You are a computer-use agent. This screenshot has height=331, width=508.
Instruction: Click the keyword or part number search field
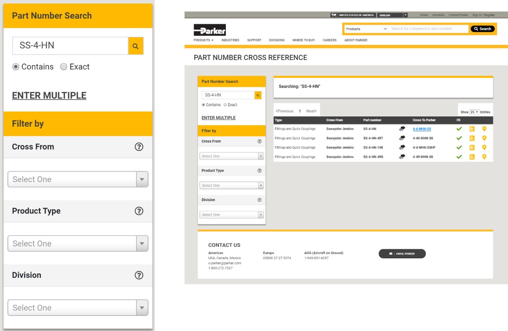click(x=428, y=29)
